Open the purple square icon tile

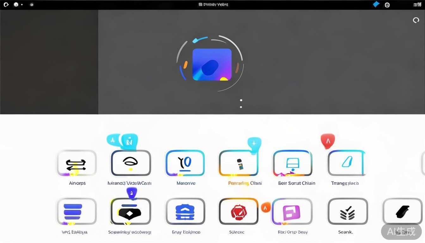(x=292, y=212)
